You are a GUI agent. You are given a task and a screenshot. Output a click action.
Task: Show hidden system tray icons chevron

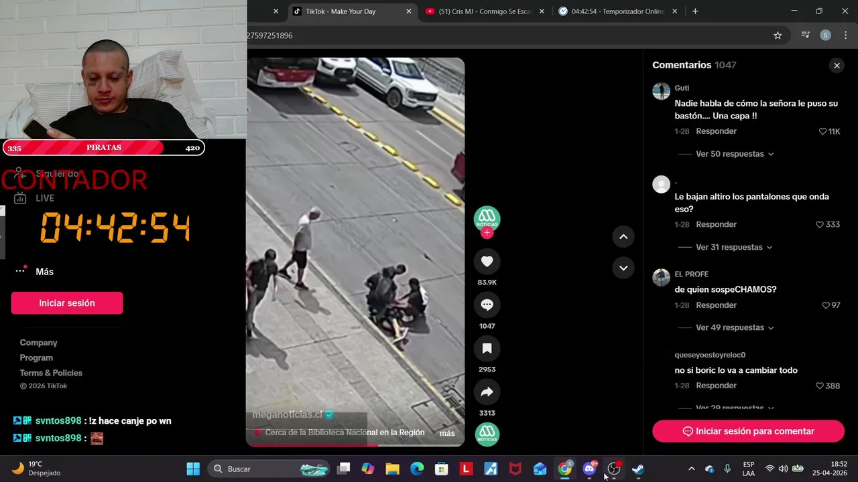pyautogui.click(x=692, y=469)
